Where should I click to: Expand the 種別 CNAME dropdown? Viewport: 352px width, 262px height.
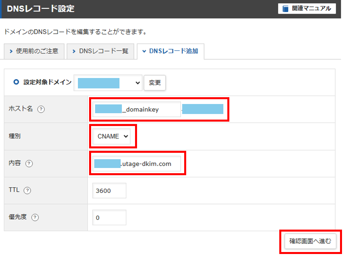113,136
